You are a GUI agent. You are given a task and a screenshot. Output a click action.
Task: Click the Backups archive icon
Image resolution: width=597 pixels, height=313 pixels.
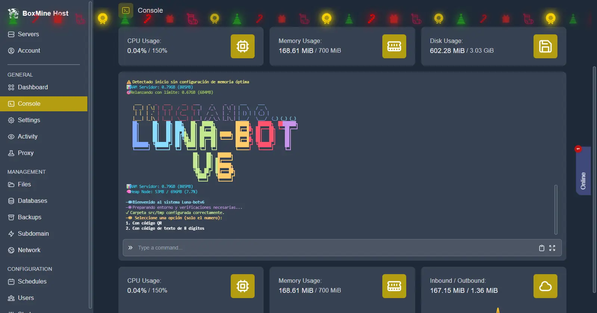[x=11, y=217]
